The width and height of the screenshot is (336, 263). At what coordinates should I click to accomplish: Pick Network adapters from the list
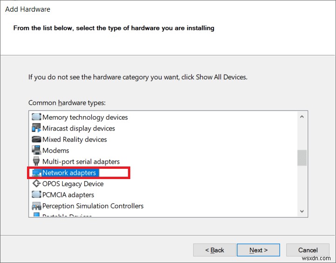click(x=69, y=173)
